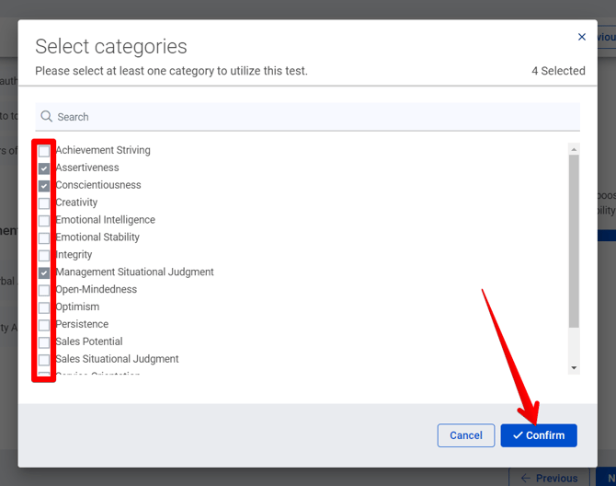The width and height of the screenshot is (616, 486).
Task: Close the Select categories dialog
Action: [x=581, y=38]
